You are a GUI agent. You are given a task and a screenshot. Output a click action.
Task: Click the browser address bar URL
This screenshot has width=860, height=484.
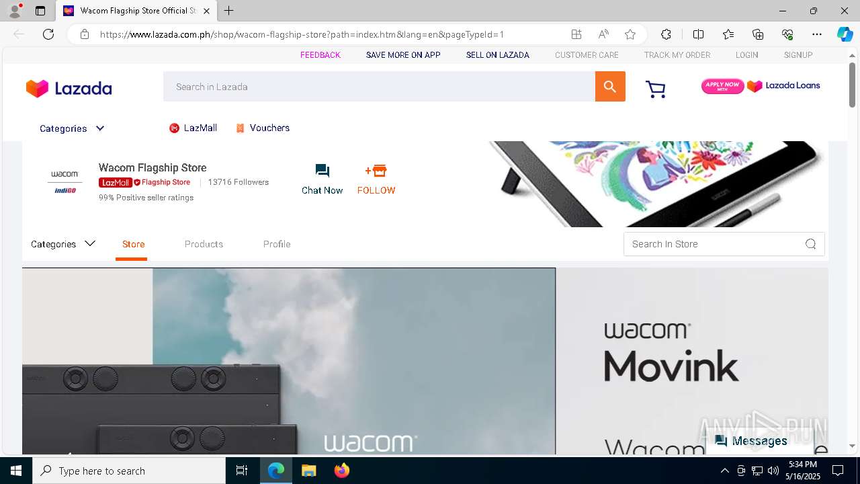click(x=302, y=34)
